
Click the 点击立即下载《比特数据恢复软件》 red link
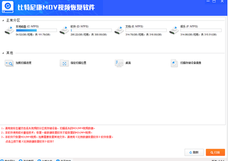pos(30,141)
